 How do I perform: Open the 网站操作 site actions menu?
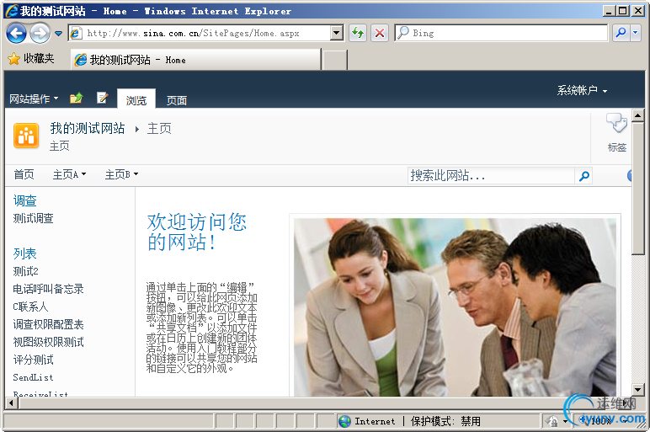[x=34, y=99]
